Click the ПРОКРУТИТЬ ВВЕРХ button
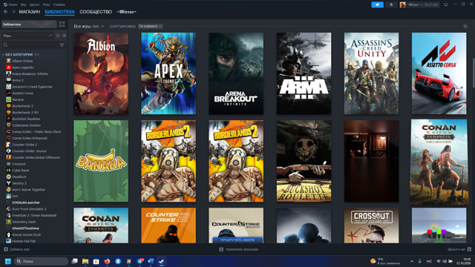Screen dimensions: 475x267 click(x=237, y=240)
